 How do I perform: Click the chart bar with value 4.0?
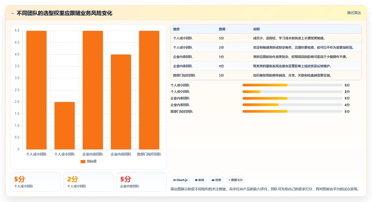tap(121, 102)
